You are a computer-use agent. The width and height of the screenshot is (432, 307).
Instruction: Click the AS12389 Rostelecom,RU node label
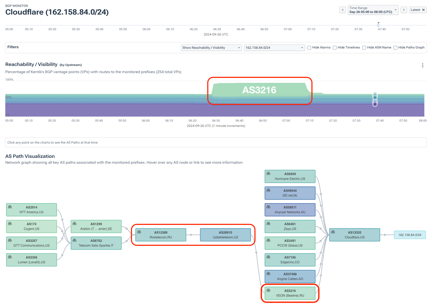pyautogui.click(x=161, y=235)
